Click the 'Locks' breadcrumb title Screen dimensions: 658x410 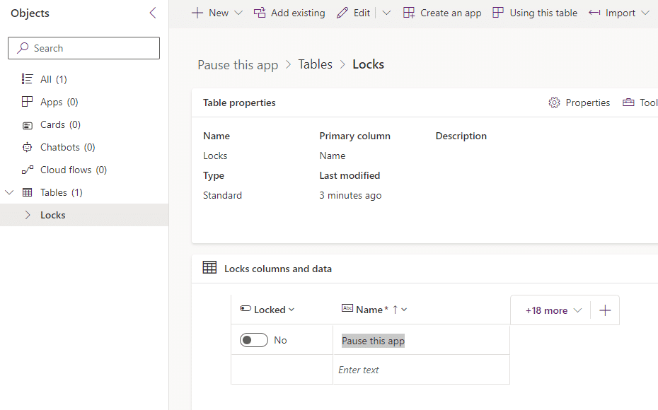[369, 64]
